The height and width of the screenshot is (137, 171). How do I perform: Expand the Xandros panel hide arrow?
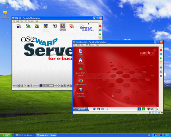[x=158, y=109]
